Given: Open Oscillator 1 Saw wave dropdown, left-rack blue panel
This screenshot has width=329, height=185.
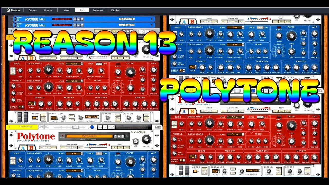Looking at the screenshot, I should tap(74, 153).
